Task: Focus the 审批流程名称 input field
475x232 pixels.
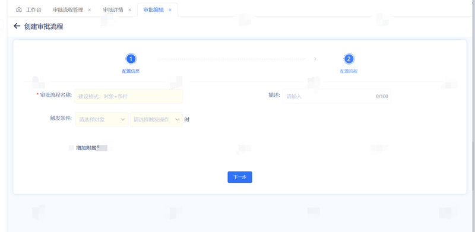Action: [x=129, y=96]
